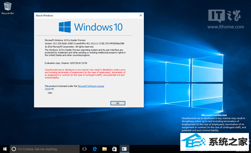The height and width of the screenshot is (153, 251).
Task: Open File Explorer from the taskbar
Action: point(105,149)
